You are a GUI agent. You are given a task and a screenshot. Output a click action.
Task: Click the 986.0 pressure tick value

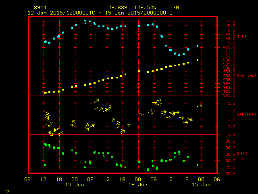(229, 76)
